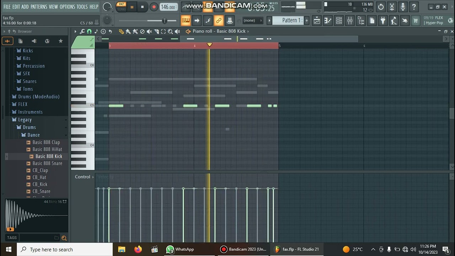Pause playback with the pause button
Screen dimensions: 455x256
132,7
